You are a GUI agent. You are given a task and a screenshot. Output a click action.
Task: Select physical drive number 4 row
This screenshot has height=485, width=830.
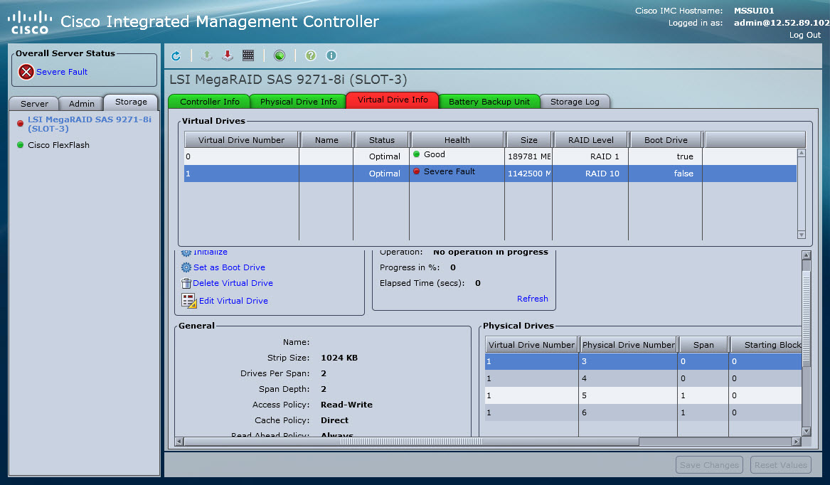[x=643, y=378]
